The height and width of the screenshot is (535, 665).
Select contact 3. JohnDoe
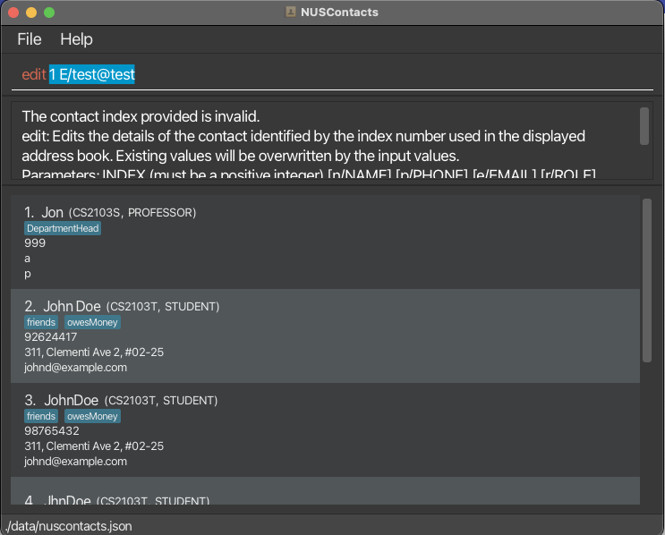pos(325,429)
